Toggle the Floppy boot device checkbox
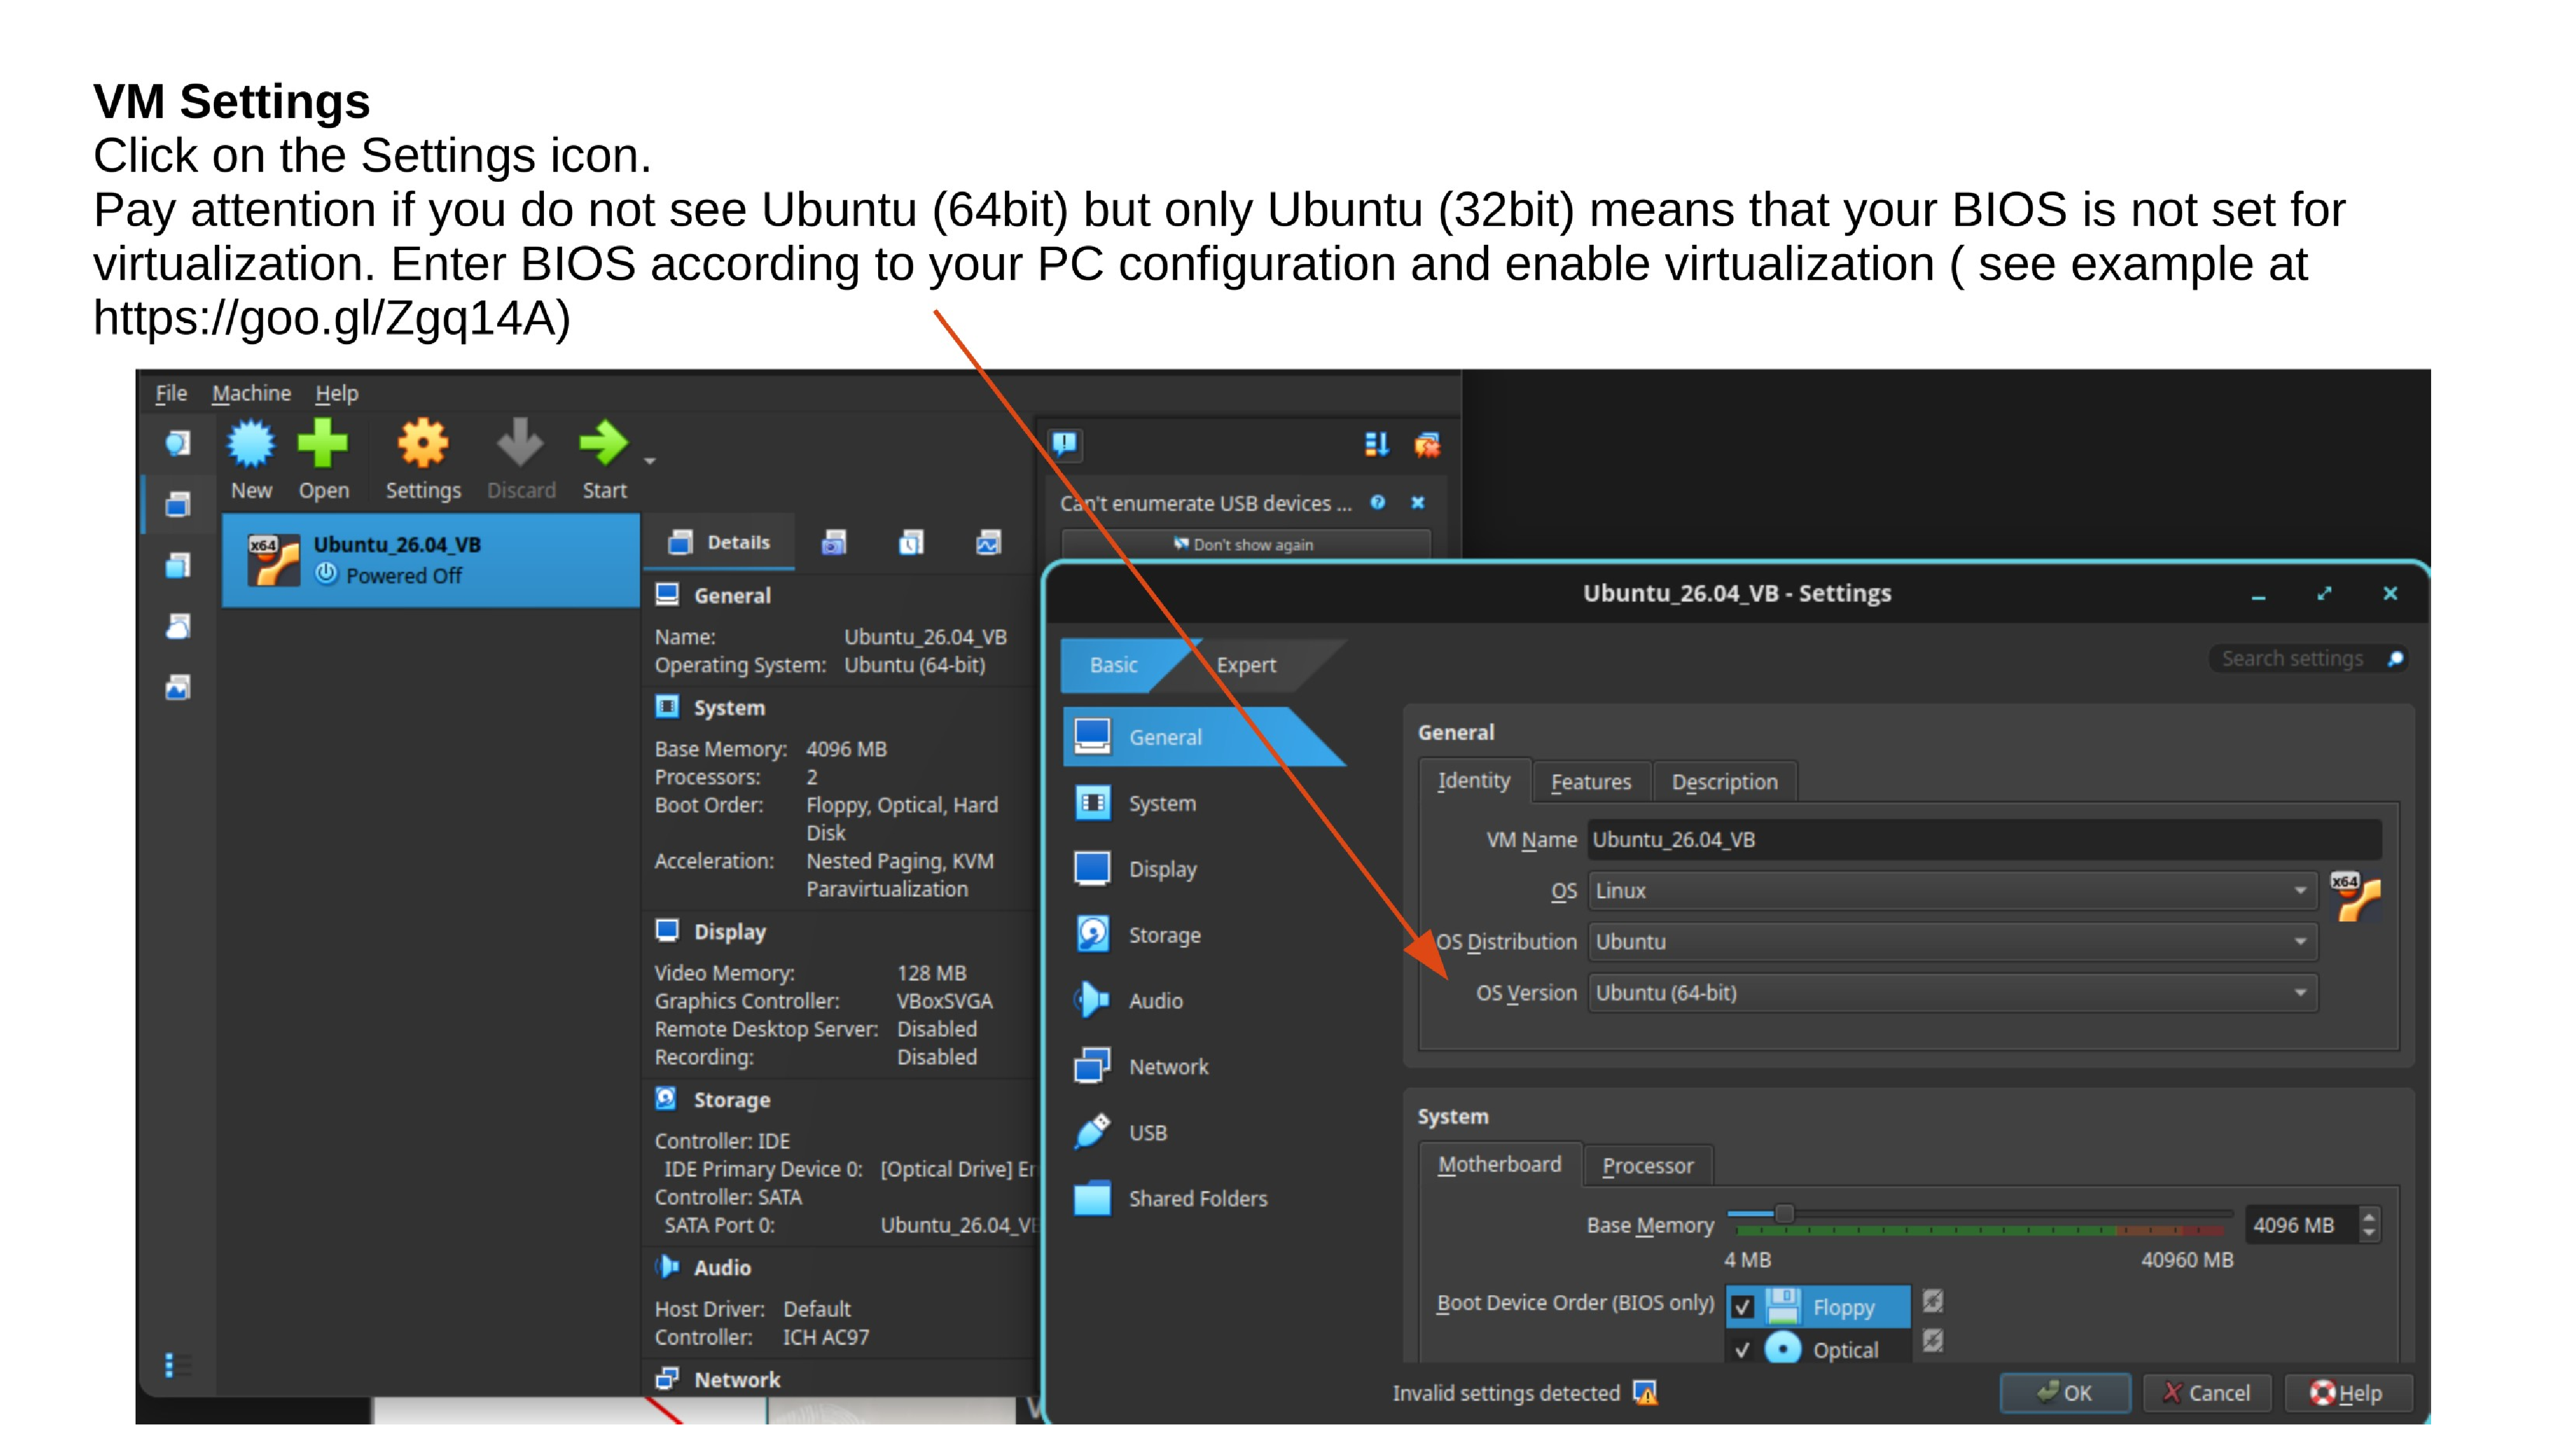The image size is (2576, 1449). point(1743,1307)
